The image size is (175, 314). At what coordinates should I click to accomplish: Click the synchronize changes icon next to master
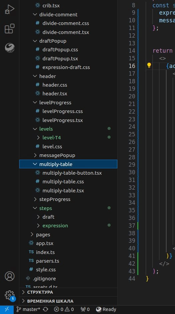(46, 310)
